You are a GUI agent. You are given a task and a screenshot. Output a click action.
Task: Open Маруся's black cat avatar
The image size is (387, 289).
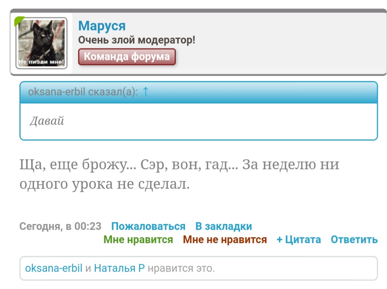pyautogui.click(x=41, y=43)
